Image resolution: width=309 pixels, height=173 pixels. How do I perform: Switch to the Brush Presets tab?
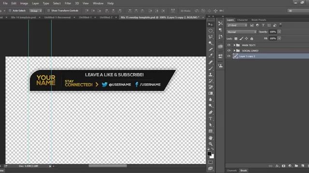click(x=259, y=20)
